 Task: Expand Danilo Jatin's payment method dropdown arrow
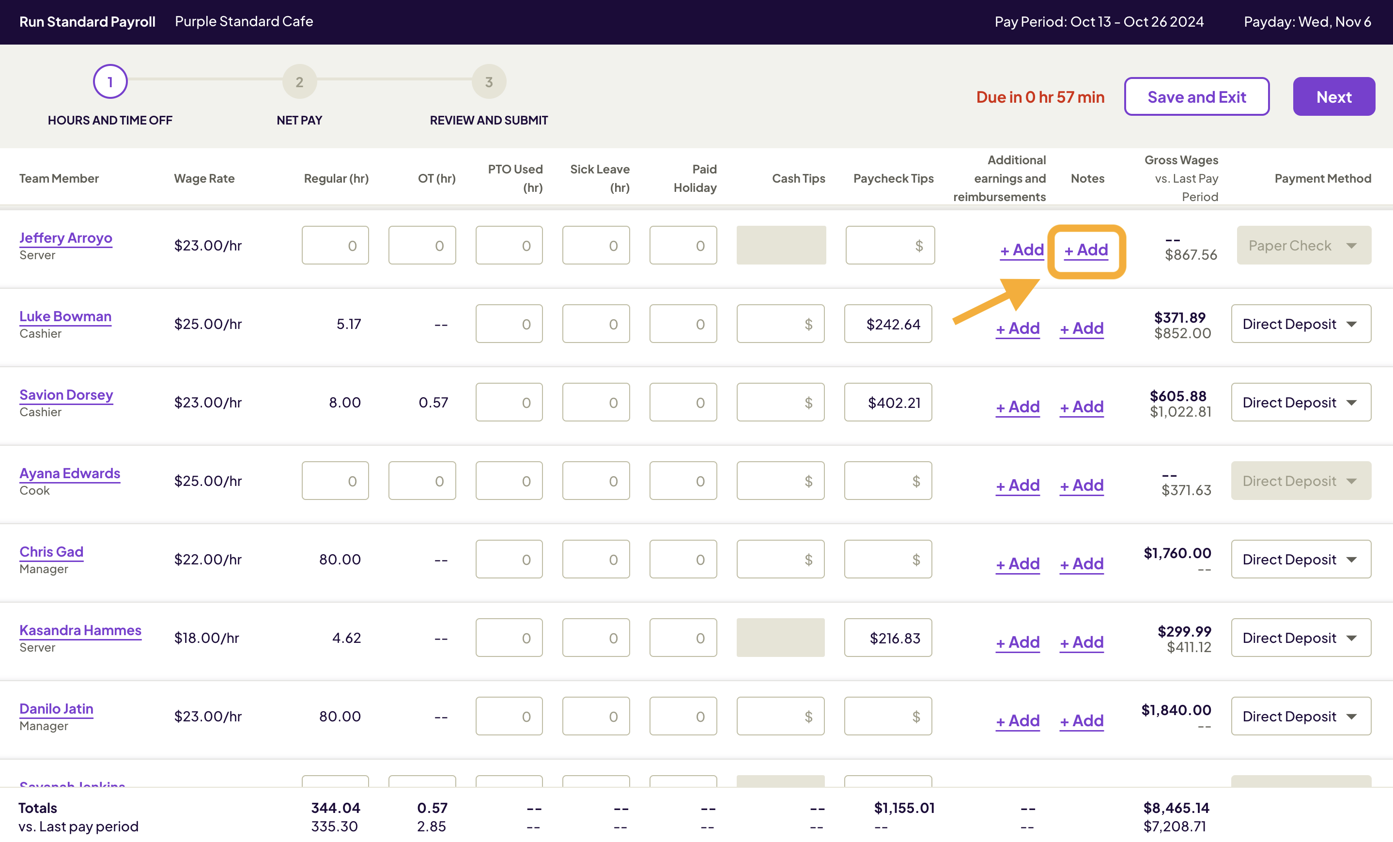click(x=1351, y=717)
